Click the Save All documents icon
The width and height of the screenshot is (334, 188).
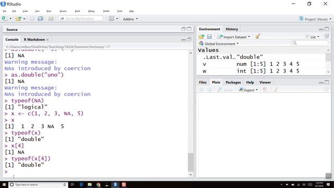[41, 19]
